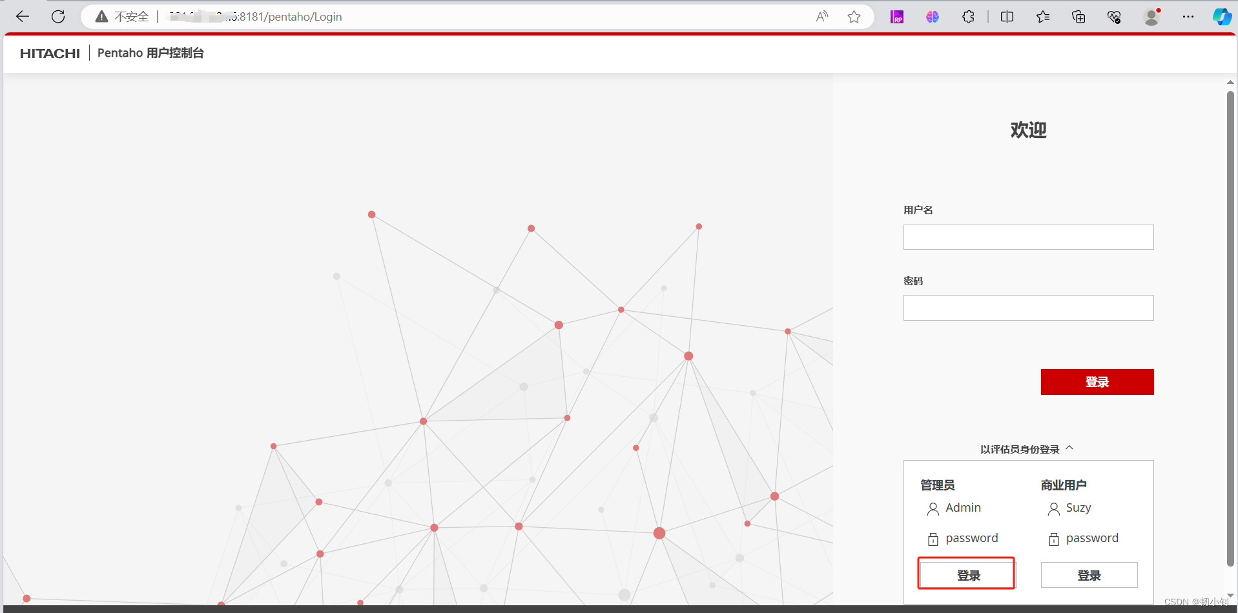Go back with the browser back arrow
Image resolution: width=1238 pixels, height=613 pixels.
pos(23,17)
